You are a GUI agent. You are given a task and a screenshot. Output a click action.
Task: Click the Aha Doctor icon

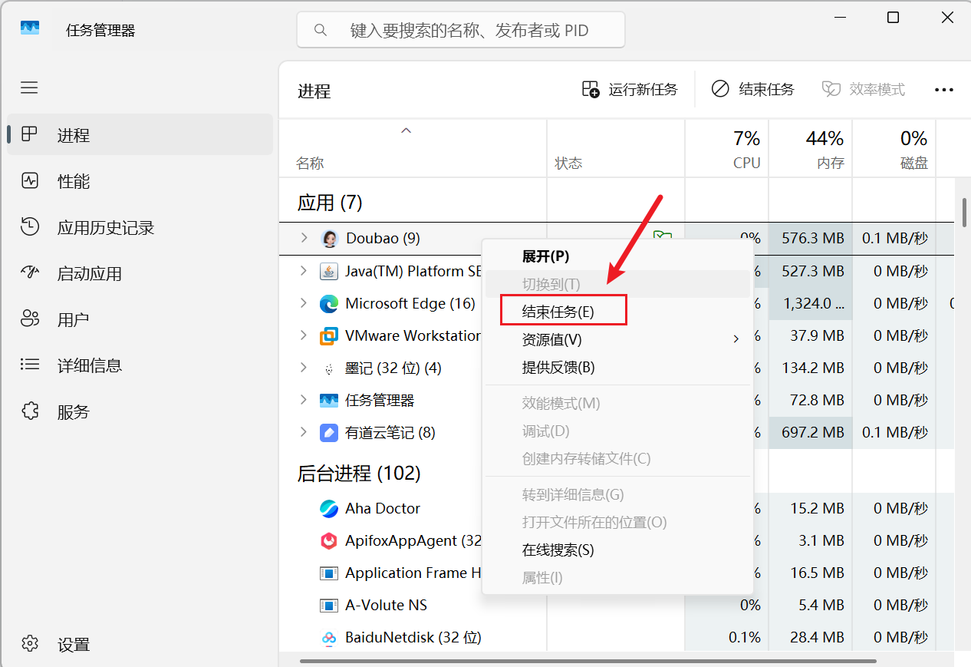329,508
